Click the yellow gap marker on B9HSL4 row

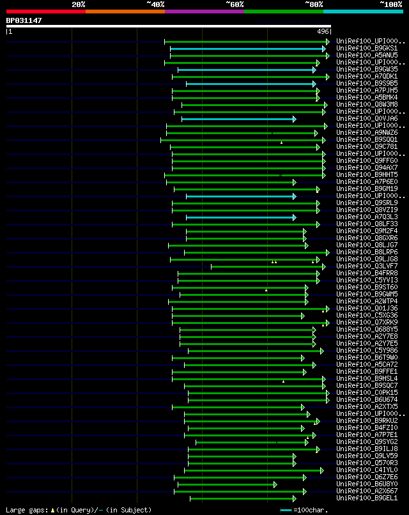(x=284, y=381)
